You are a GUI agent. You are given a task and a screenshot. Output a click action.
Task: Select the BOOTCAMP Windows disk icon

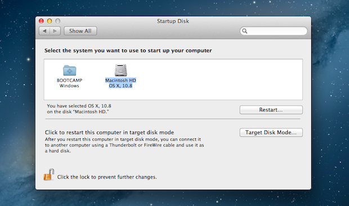point(69,70)
